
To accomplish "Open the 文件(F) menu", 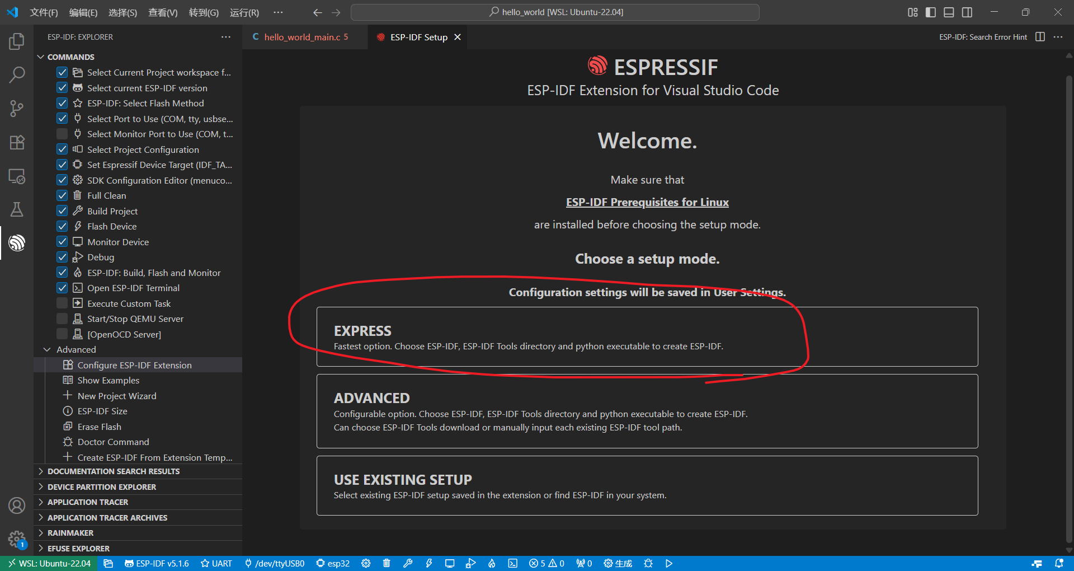I will (x=44, y=12).
